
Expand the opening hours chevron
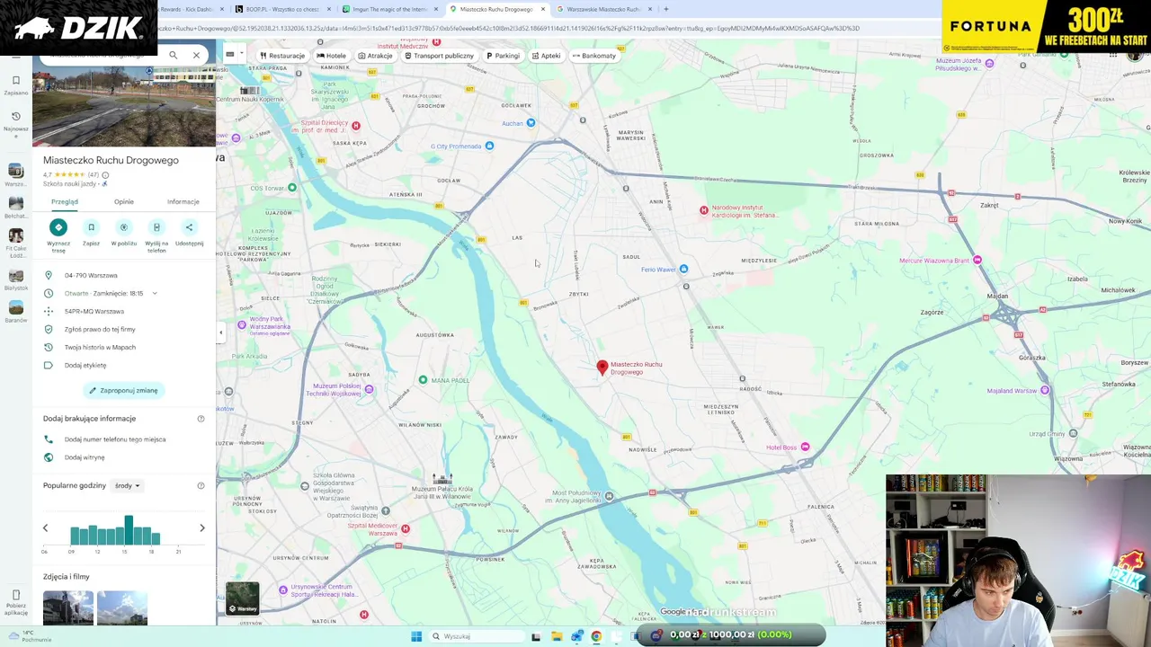click(155, 293)
